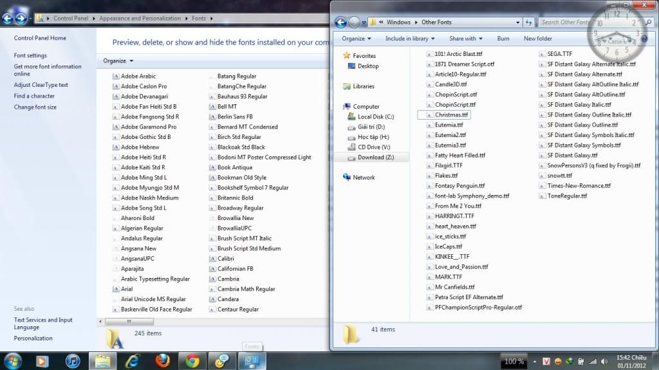
Task: Open Adjust ClearType text link
Action: [41, 84]
